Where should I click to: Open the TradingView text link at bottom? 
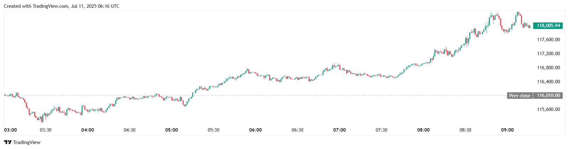tap(27, 142)
